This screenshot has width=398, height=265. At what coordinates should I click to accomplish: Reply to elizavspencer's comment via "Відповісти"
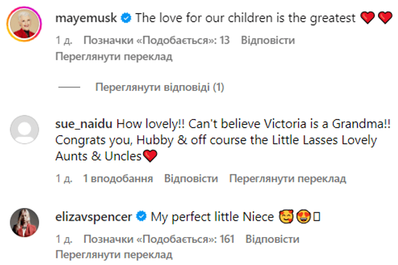[272, 239]
